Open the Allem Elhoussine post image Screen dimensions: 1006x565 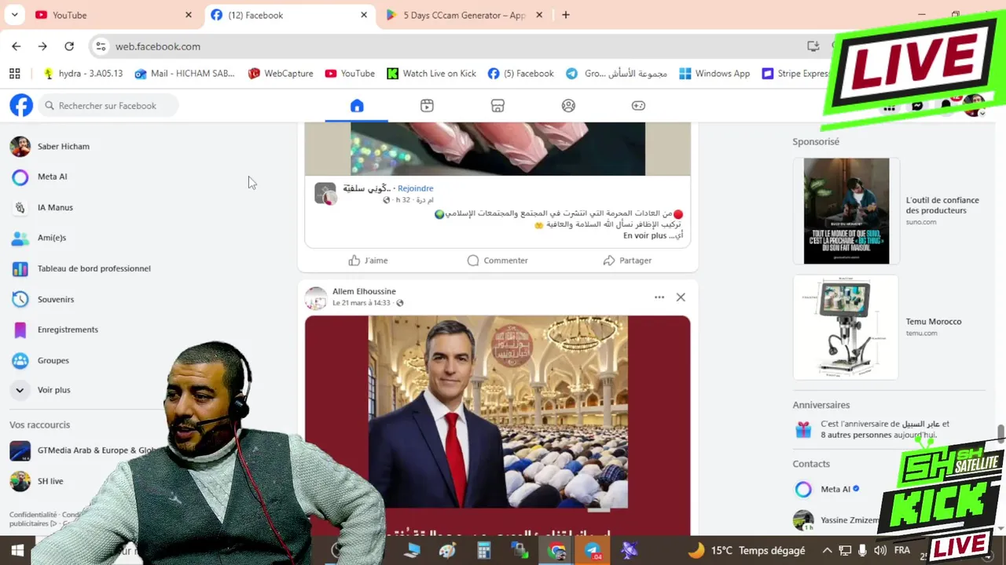pyautogui.click(x=497, y=425)
